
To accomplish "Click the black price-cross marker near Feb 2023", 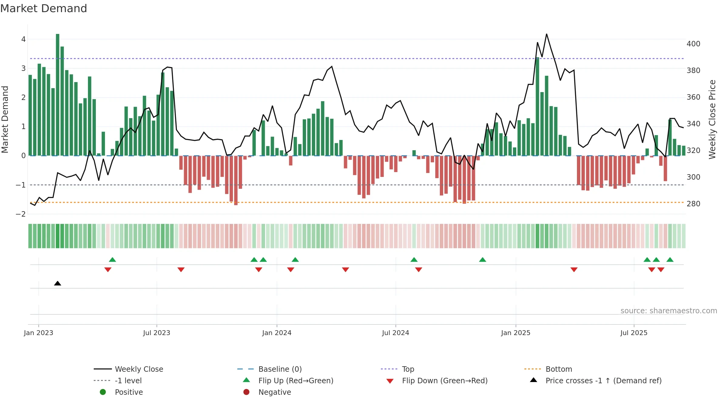I will tap(58, 283).
